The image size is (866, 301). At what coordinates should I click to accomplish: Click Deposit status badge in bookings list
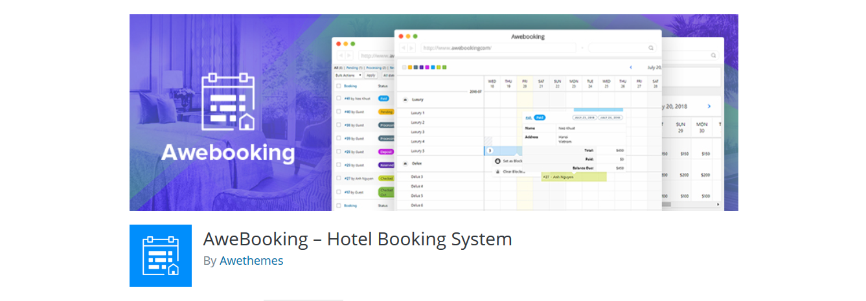(x=386, y=151)
